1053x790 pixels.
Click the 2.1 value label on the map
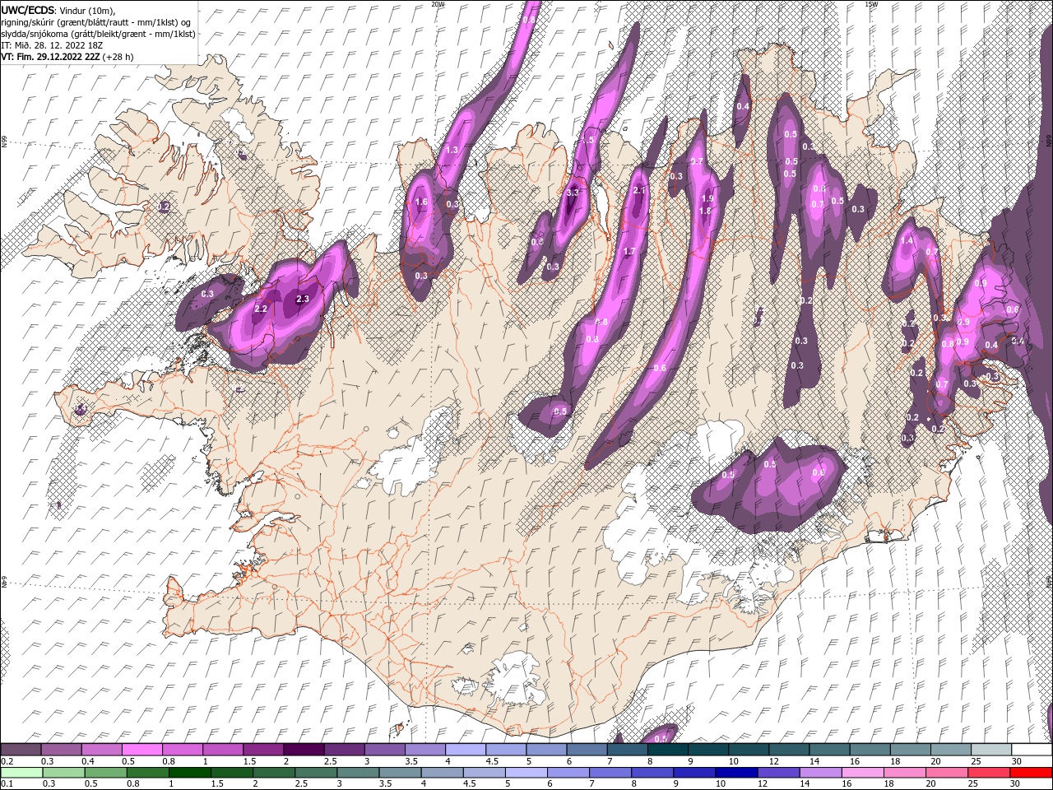coord(641,190)
